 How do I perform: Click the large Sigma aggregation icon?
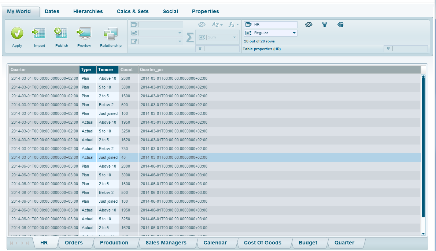[x=190, y=37]
